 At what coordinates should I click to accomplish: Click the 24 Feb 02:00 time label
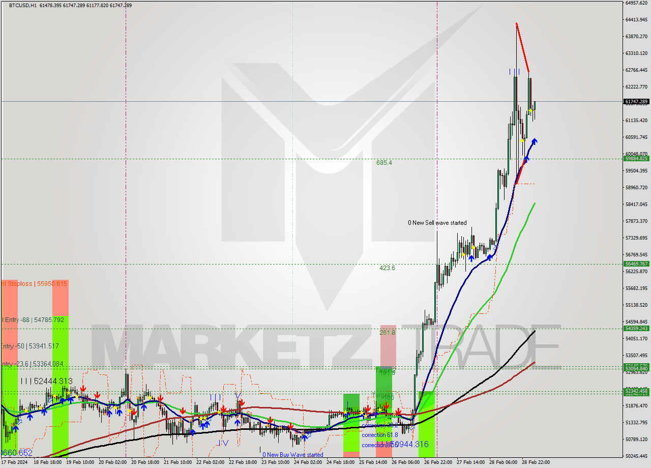pyautogui.click(x=308, y=462)
